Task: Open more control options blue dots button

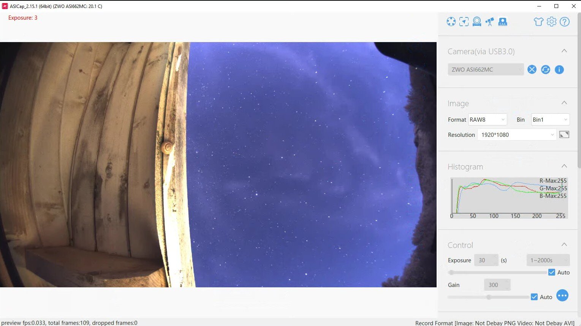Action: [562, 296]
